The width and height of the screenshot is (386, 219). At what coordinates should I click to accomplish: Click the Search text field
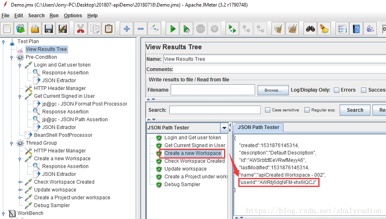click(x=215, y=110)
